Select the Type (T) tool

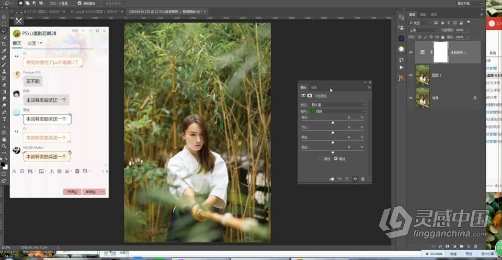tap(4, 119)
